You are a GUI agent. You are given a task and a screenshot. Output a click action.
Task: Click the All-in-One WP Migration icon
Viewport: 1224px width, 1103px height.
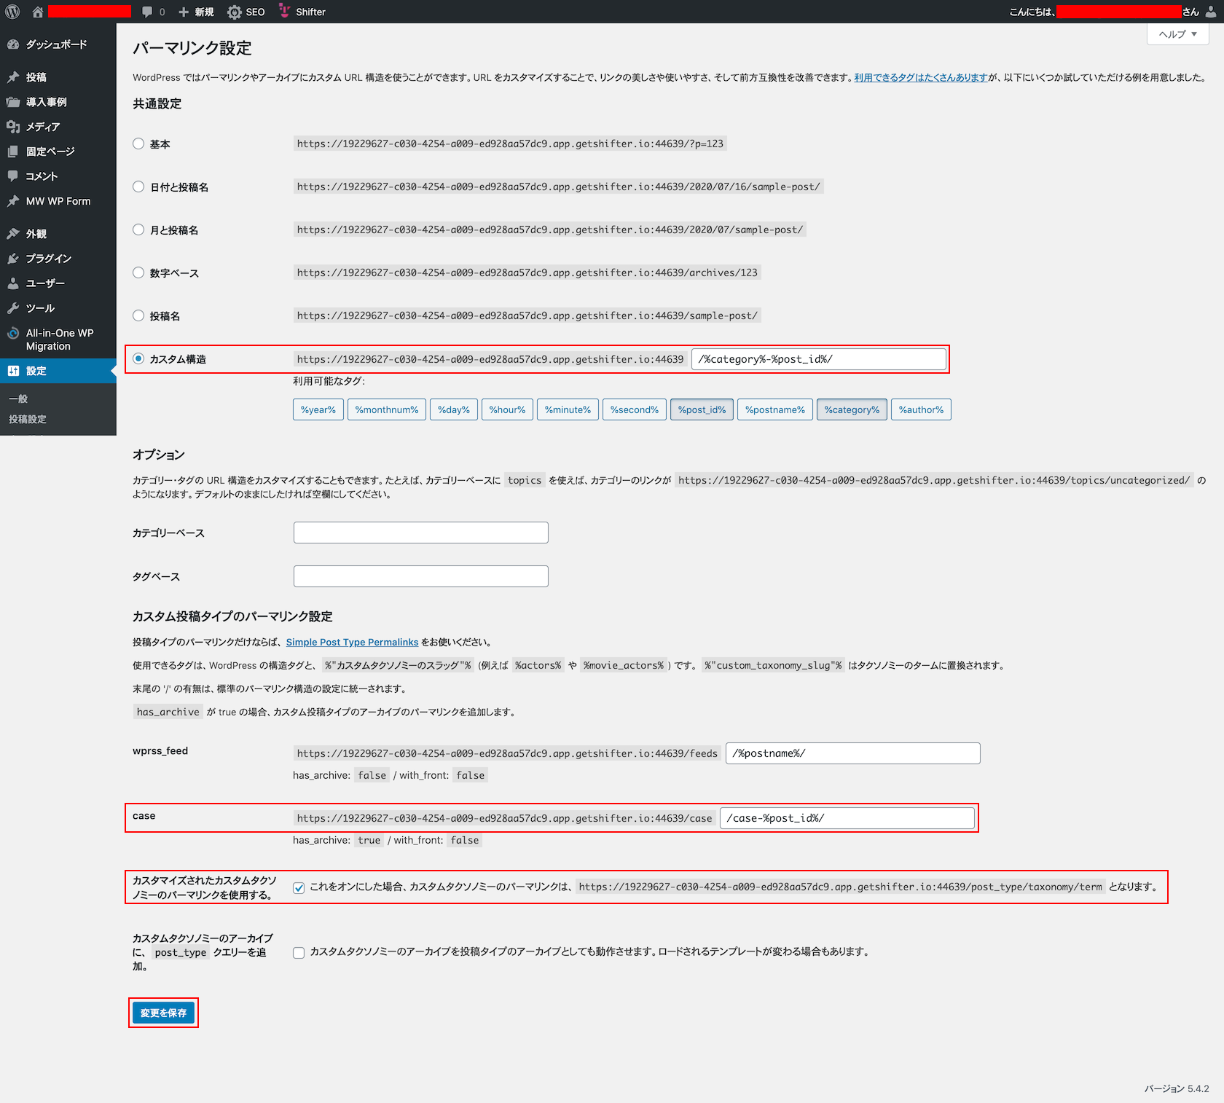[x=13, y=333]
